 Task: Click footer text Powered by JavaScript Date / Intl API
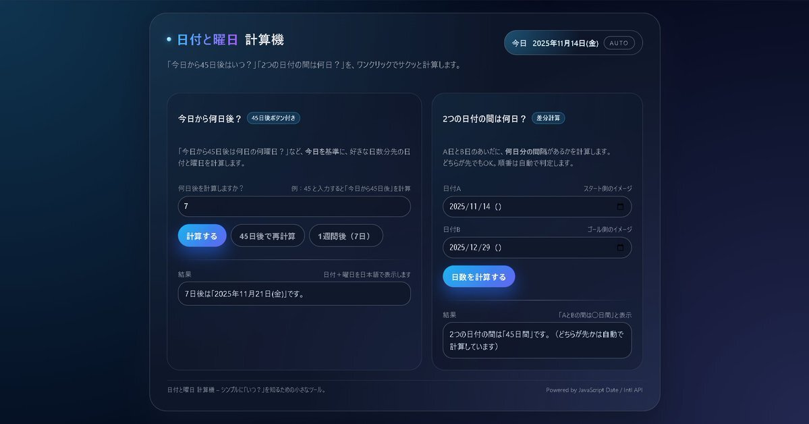594,390
